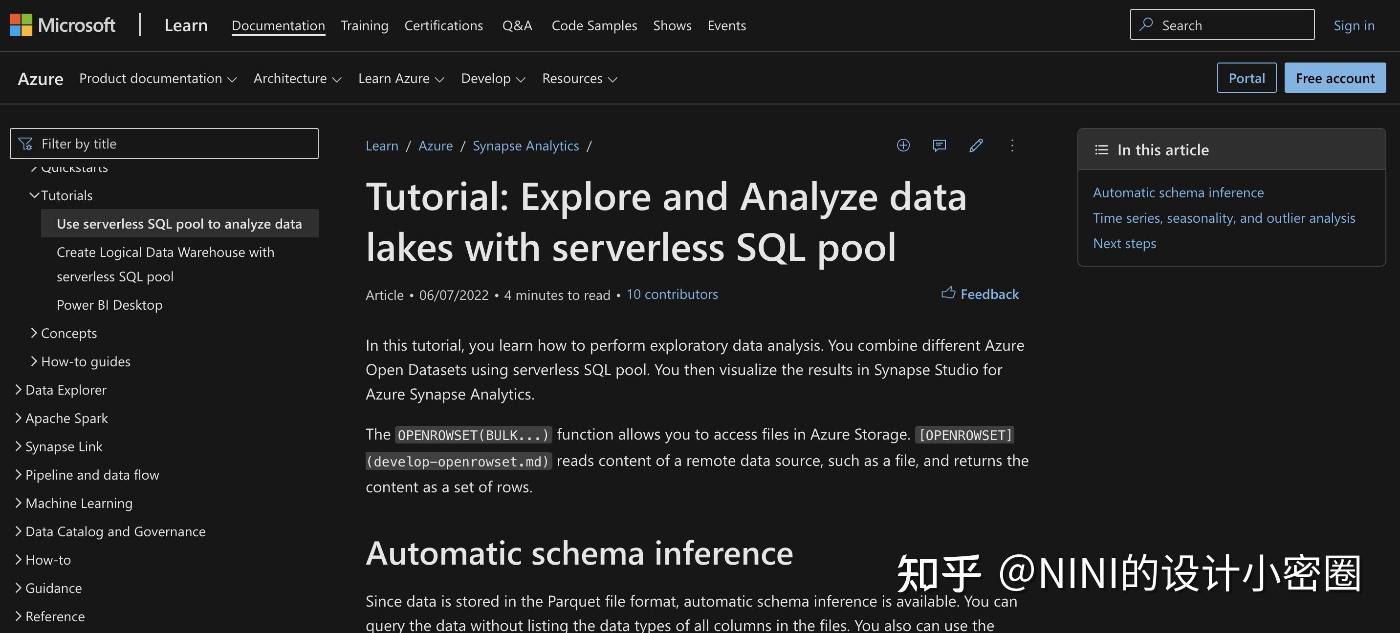1400x633 pixels.
Task: Open Code Samples in top navigation
Action: point(594,25)
